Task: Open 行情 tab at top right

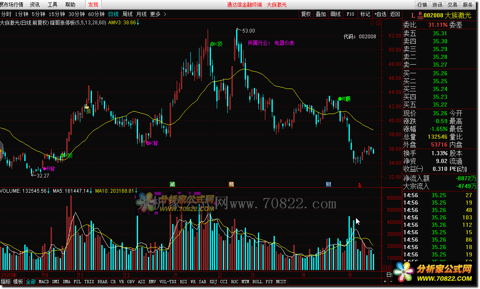Action: pos(422,5)
